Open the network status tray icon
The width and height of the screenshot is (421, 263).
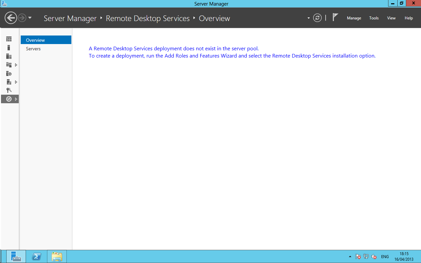(x=366, y=256)
